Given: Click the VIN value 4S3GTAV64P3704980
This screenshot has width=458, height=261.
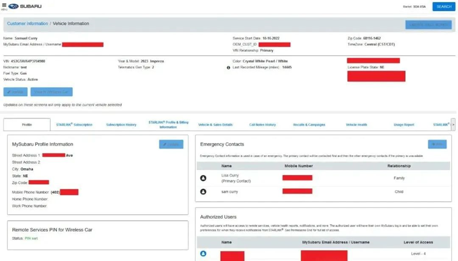Looking at the screenshot, I should tap(28, 61).
